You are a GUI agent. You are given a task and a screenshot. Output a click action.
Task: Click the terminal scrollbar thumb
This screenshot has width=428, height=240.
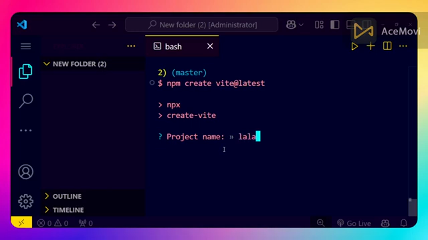click(413, 207)
